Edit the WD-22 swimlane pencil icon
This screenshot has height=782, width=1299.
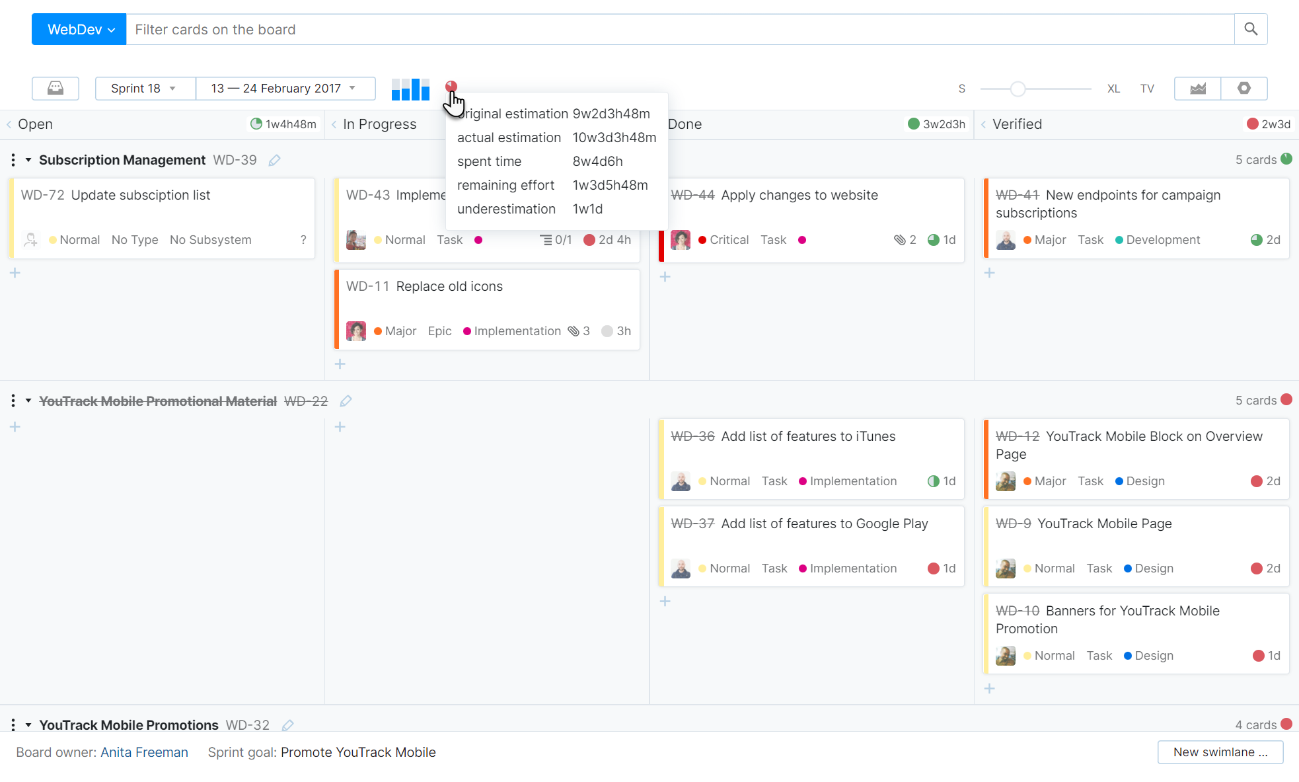[346, 401]
